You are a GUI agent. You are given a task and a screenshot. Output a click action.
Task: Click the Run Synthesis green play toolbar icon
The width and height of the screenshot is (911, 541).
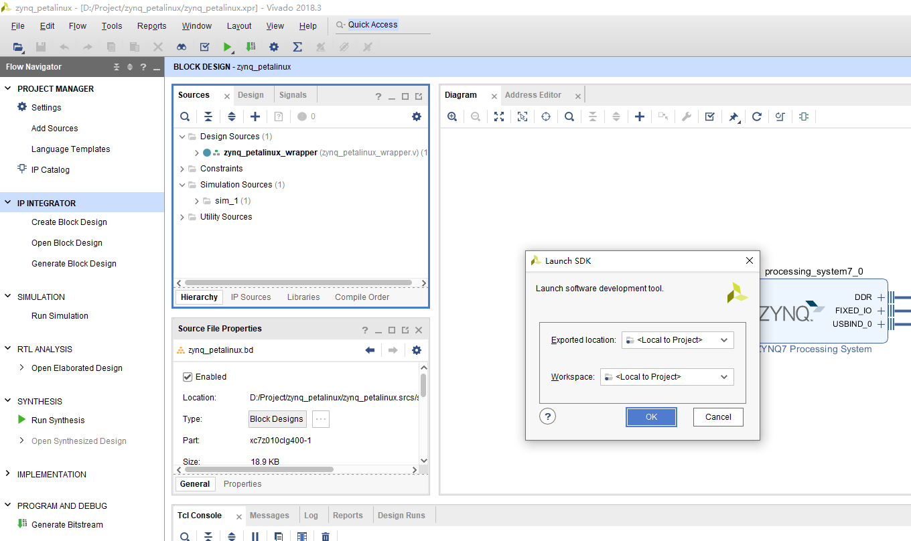[x=228, y=47]
